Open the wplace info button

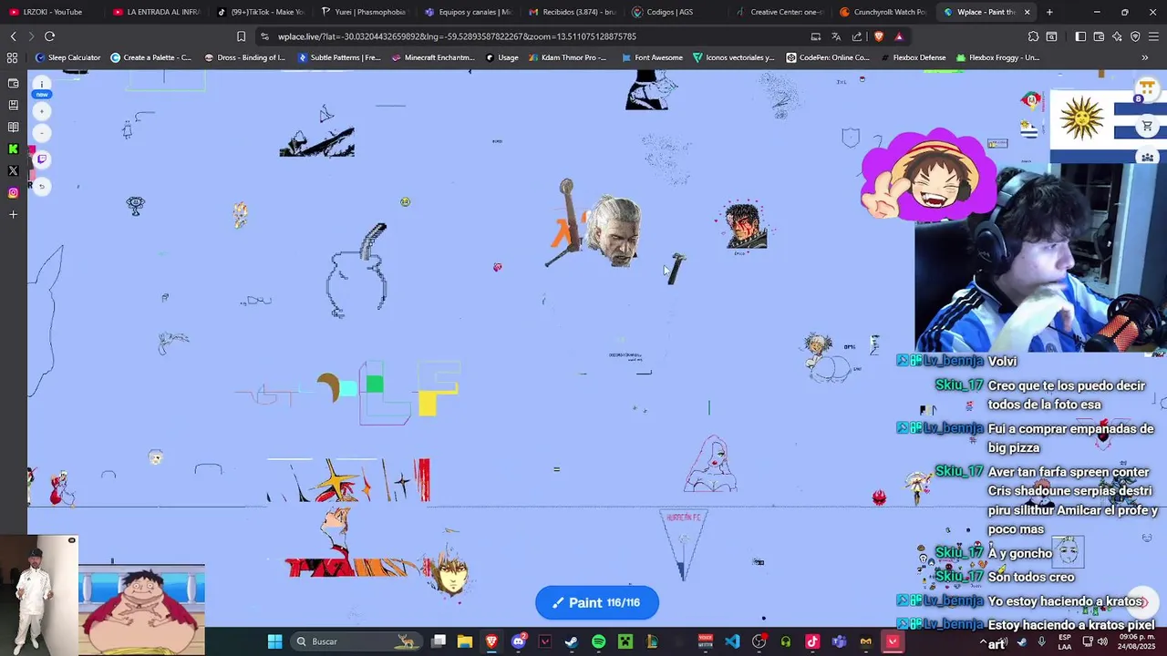click(x=42, y=84)
